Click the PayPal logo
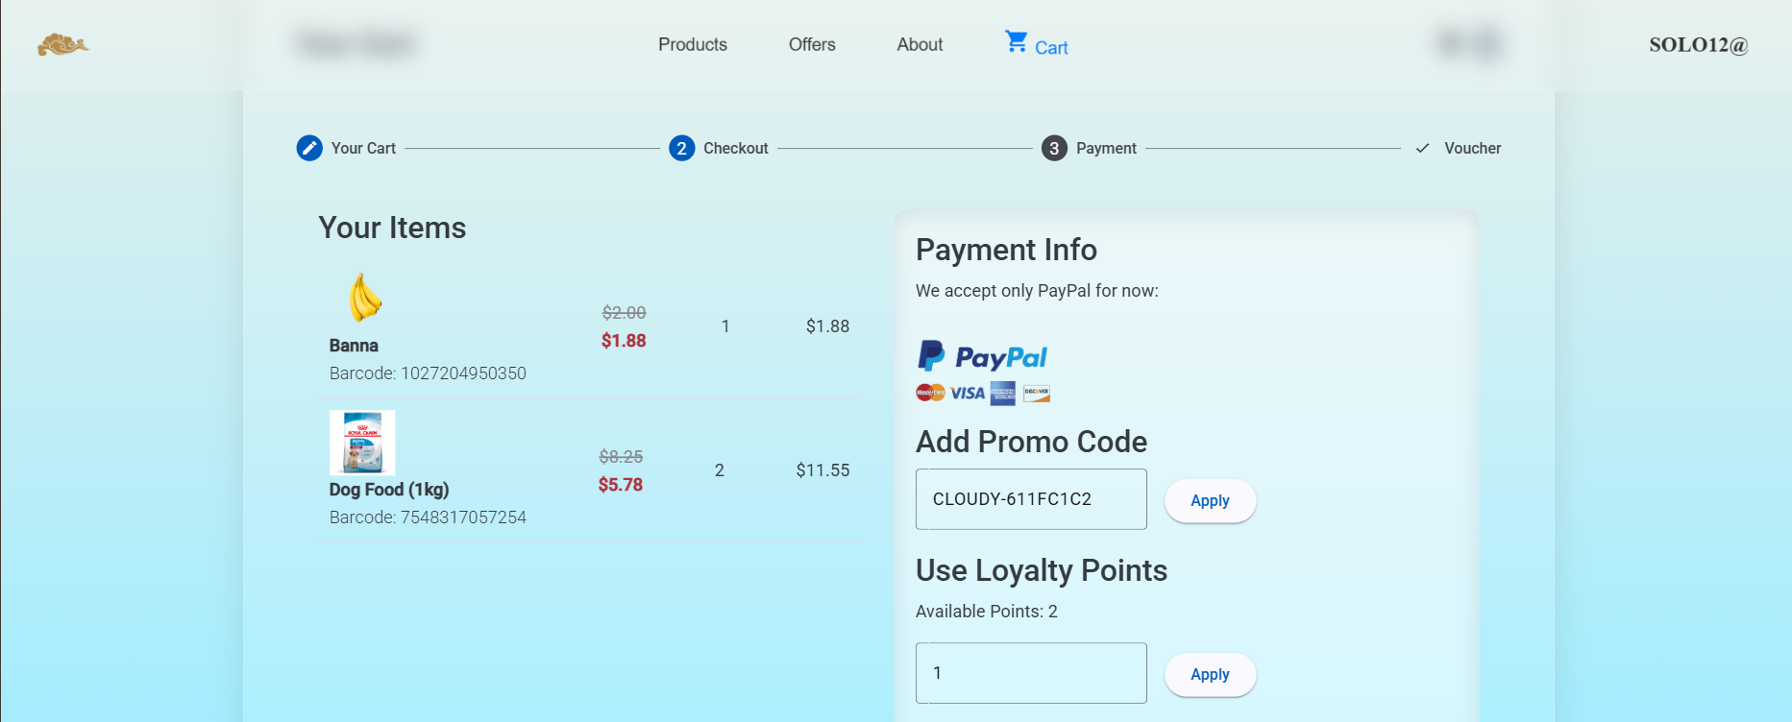Screen dimensions: 1792x722 click(982, 356)
